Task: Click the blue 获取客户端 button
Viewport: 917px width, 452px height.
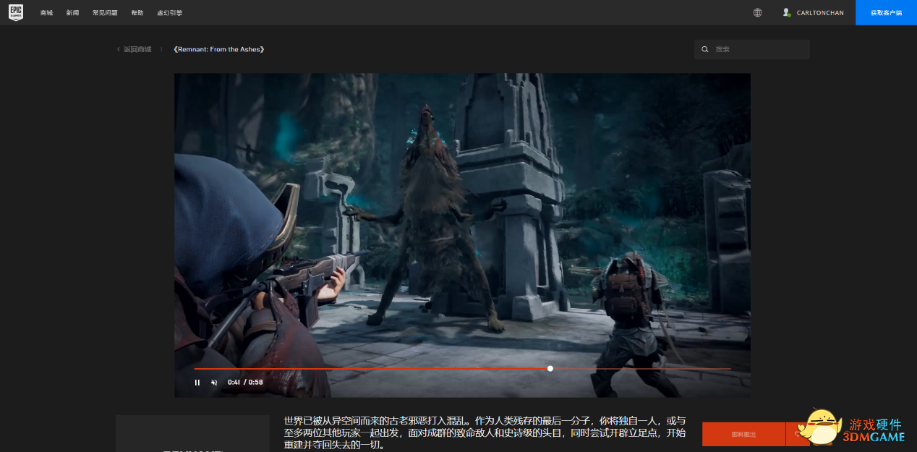Action: tap(886, 12)
